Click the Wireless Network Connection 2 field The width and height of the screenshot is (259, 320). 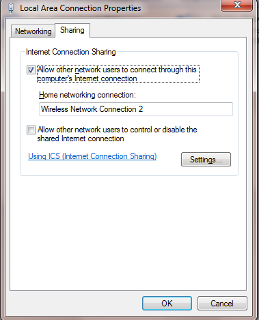[x=136, y=109]
